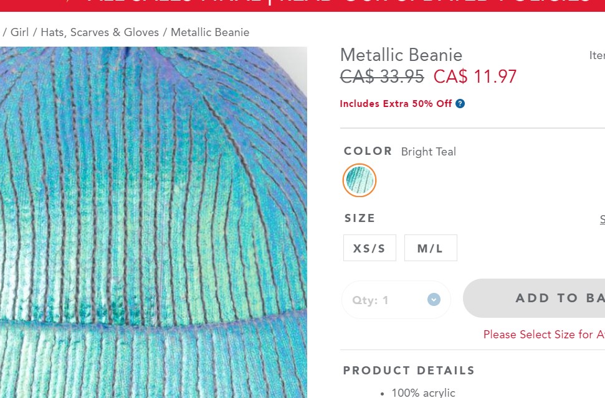
Task: Click Metallic Beanie breadcrumb item
Action: (x=210, y=32)
